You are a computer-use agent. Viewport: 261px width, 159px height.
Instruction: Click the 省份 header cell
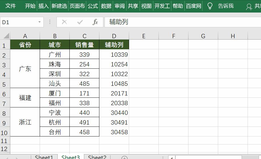(25, 44)
